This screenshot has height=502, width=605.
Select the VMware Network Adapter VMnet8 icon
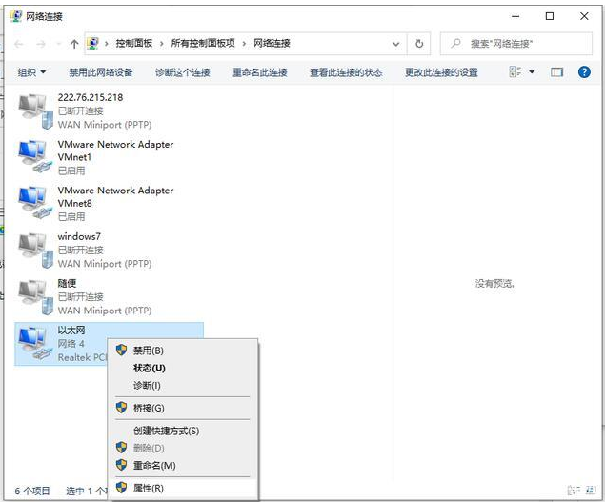pos(33,203)
